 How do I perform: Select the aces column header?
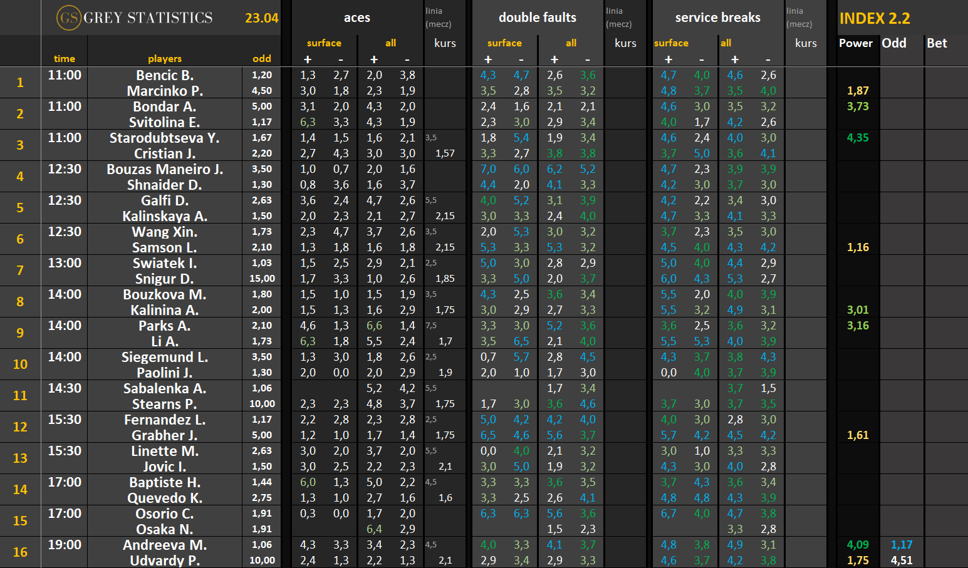356,18
